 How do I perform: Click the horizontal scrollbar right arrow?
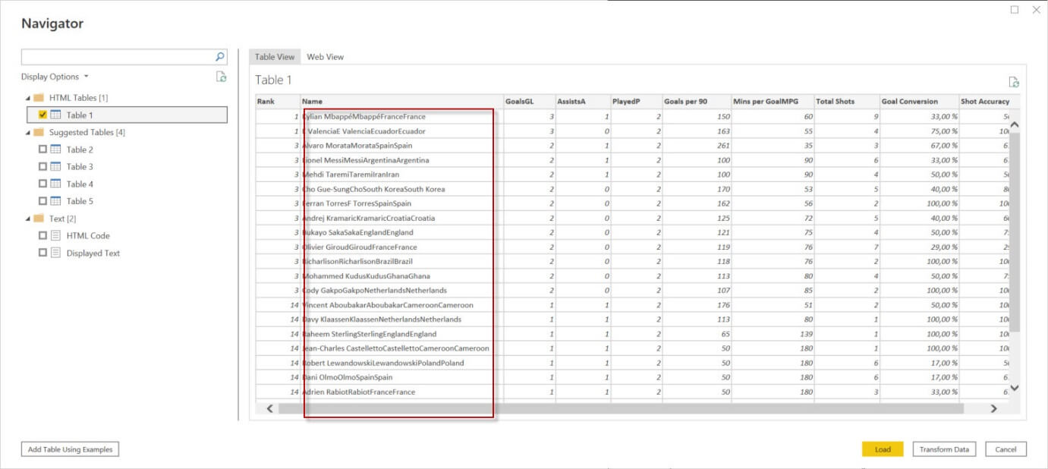click(994, 408)
